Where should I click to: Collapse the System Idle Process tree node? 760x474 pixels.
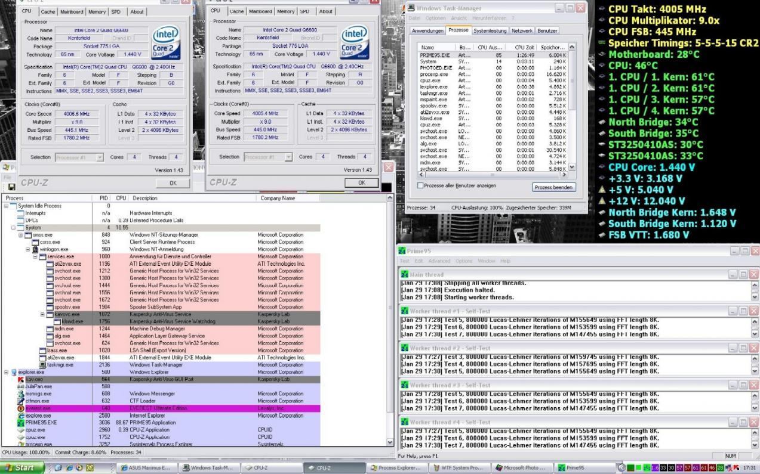[x=7, y=206]
